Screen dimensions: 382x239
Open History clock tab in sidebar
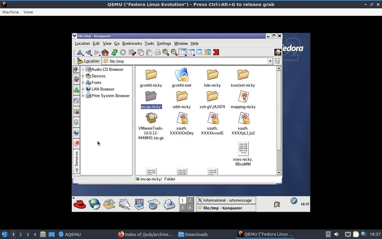pos(76,101)
